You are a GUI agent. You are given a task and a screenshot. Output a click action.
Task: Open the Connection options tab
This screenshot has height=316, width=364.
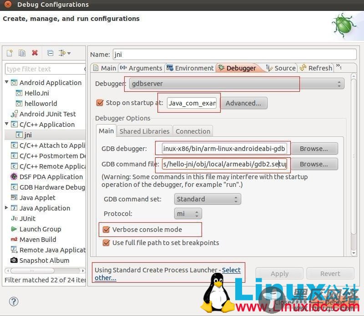(x=193, y=131)
